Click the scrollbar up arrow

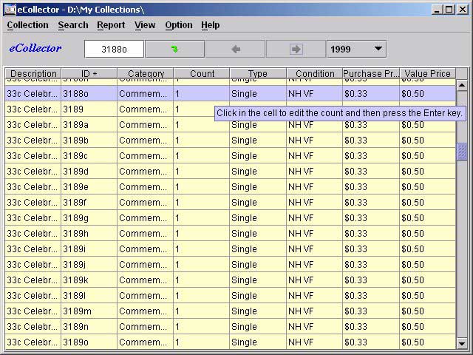click(462, 85)
